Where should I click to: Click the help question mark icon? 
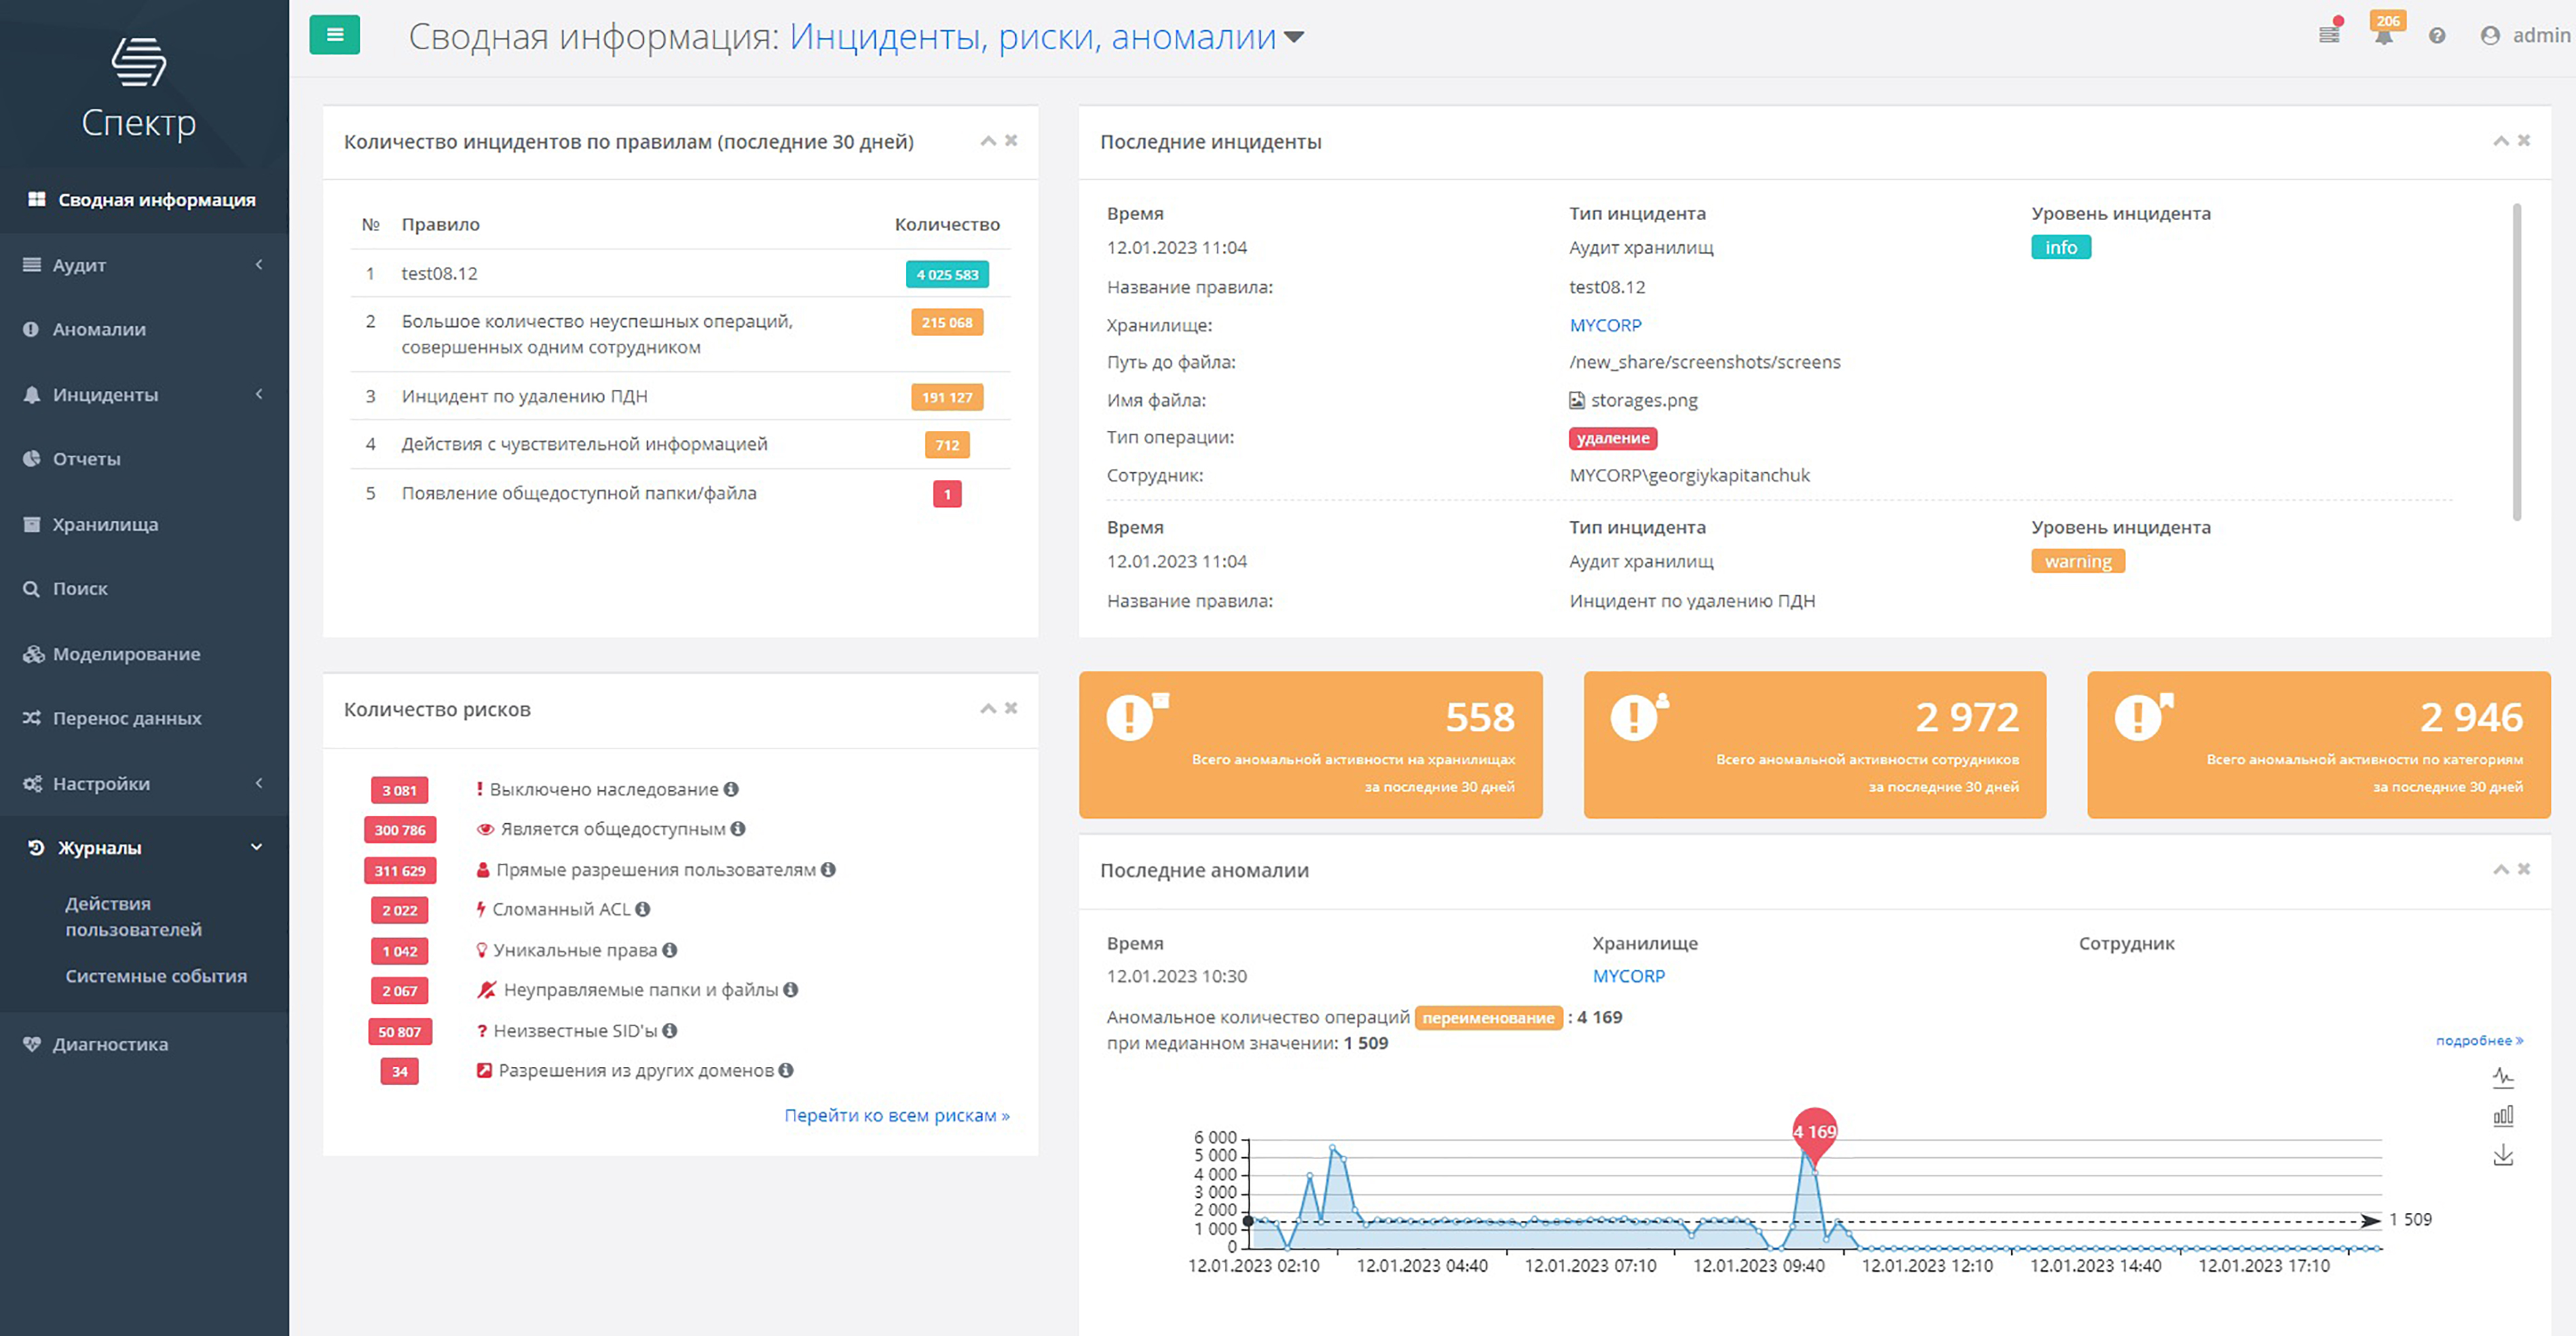point(2437,36)
